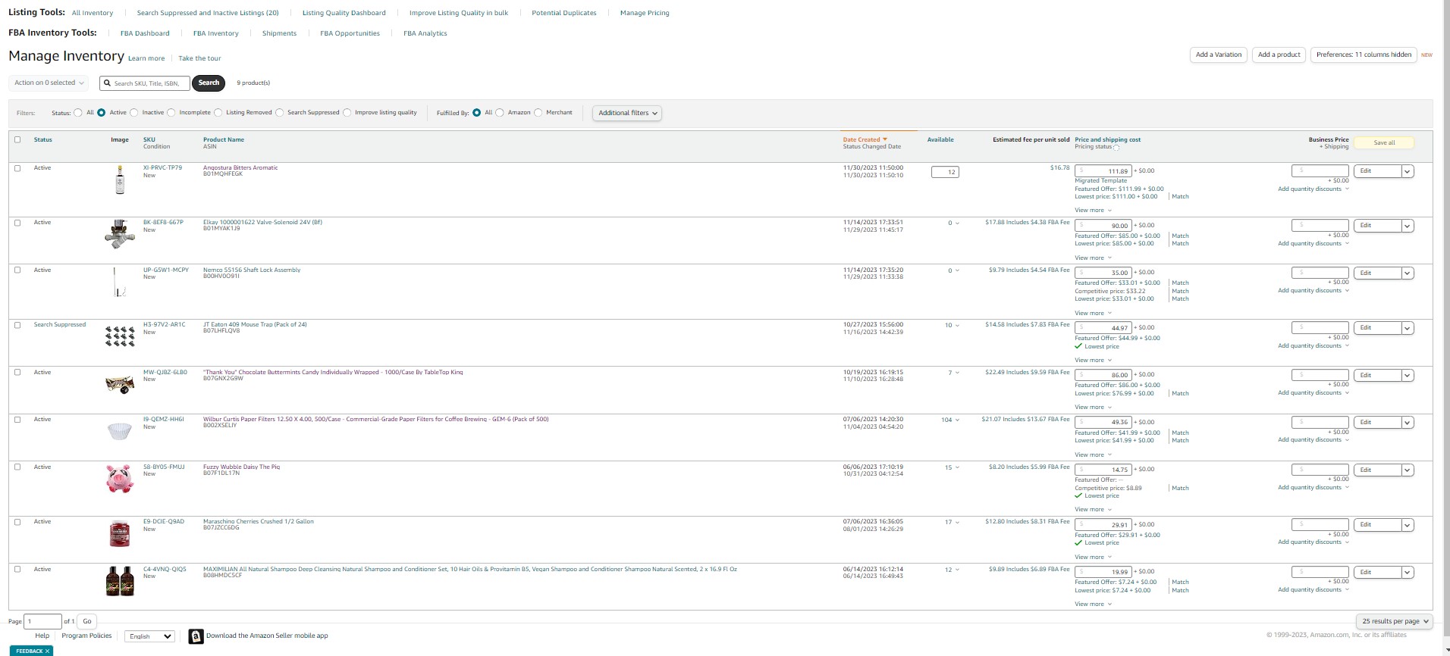Open the Learn more link
The width and height of the screenshot is (1450, 656).
[146, 58]
